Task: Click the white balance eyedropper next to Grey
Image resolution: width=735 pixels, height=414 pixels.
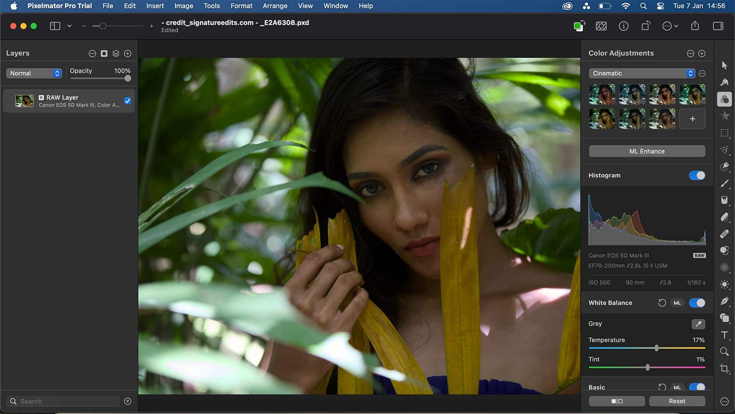Action: [x=698, y=324]
